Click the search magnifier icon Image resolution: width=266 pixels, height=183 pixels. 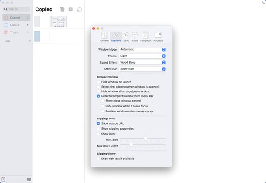[6, 9]
